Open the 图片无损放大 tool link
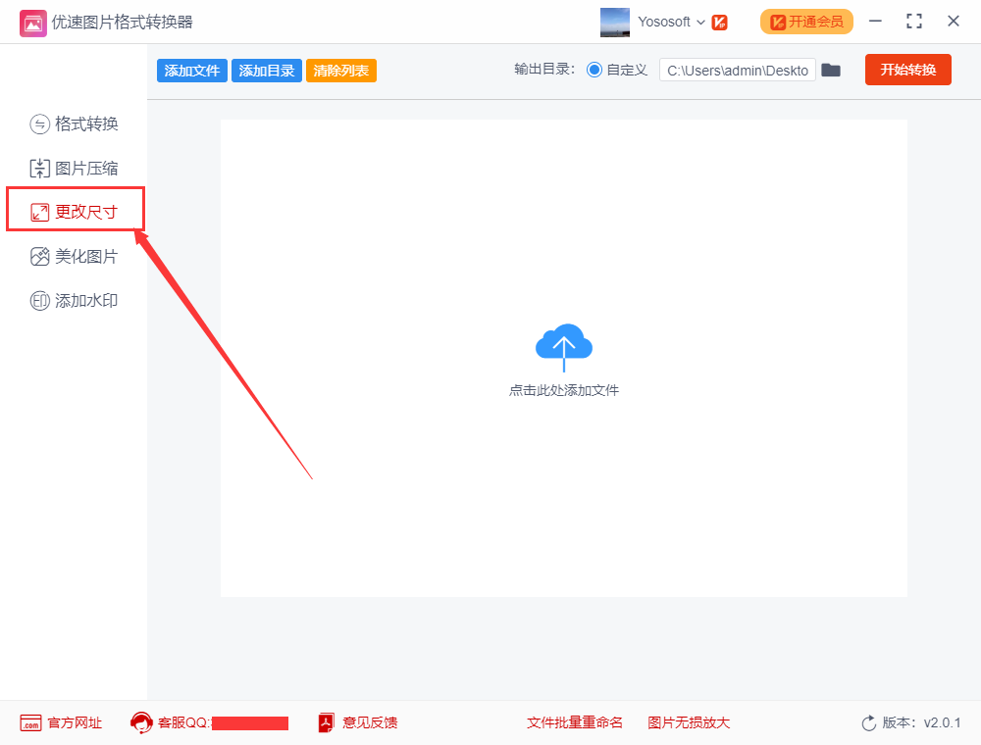This screenshot has width=981, height=745. click(689, 723)
